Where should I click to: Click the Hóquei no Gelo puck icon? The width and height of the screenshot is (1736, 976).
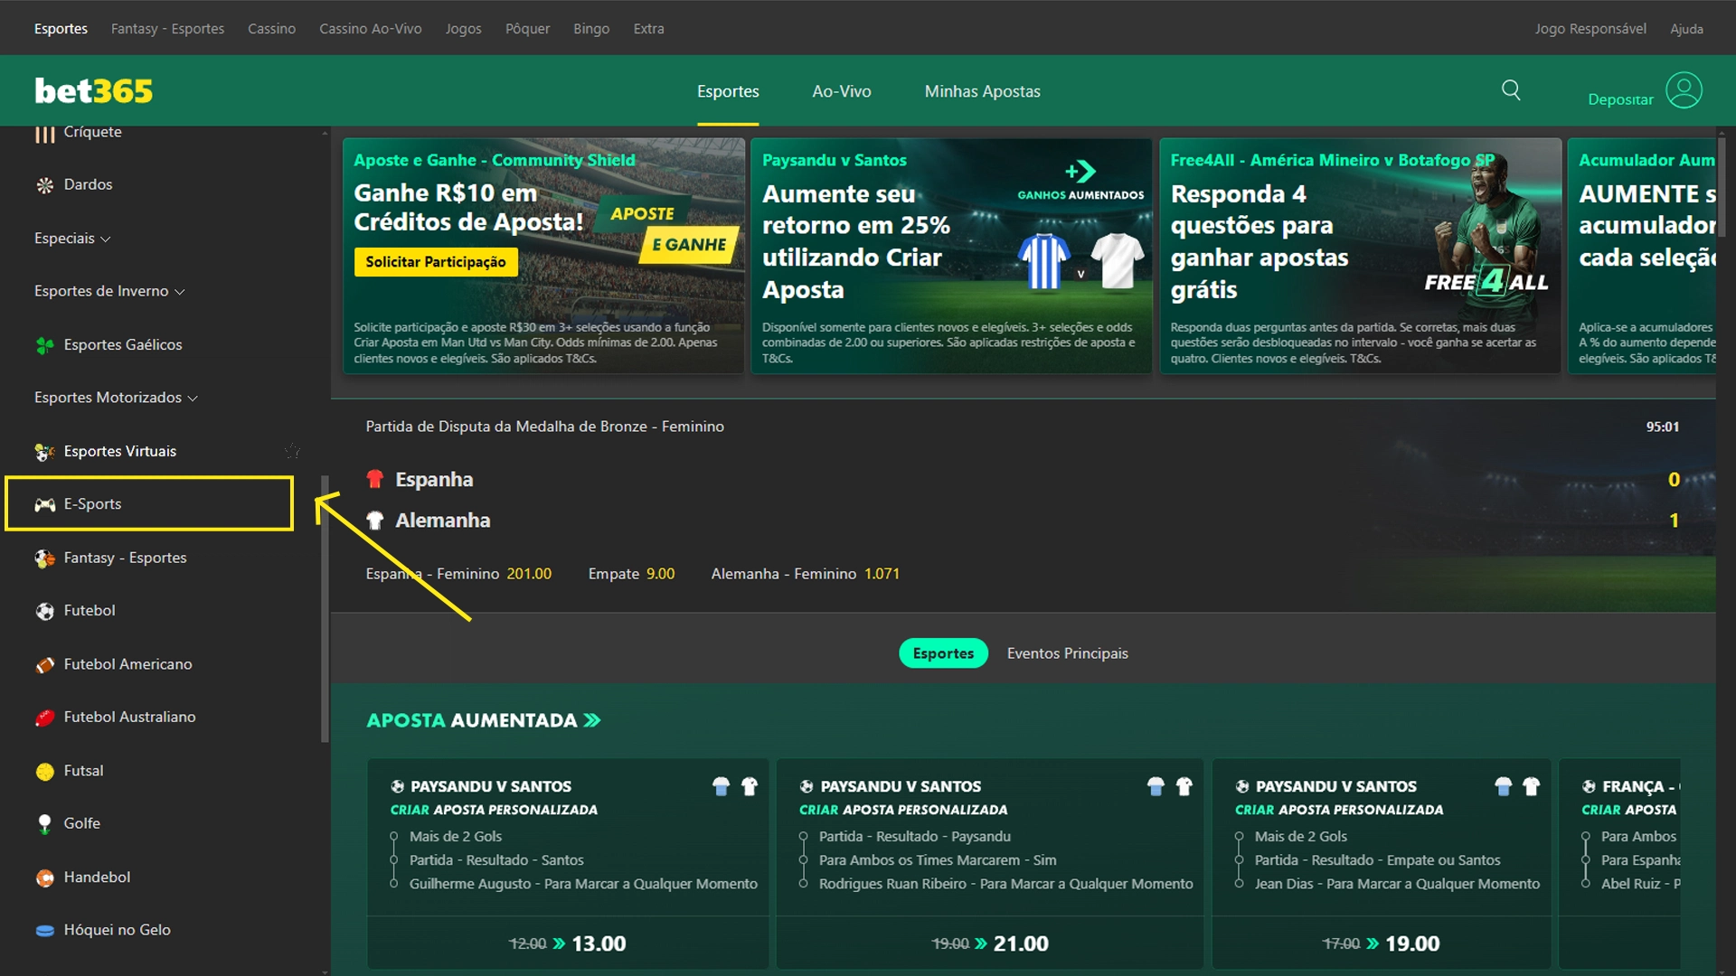pos(44,931)
